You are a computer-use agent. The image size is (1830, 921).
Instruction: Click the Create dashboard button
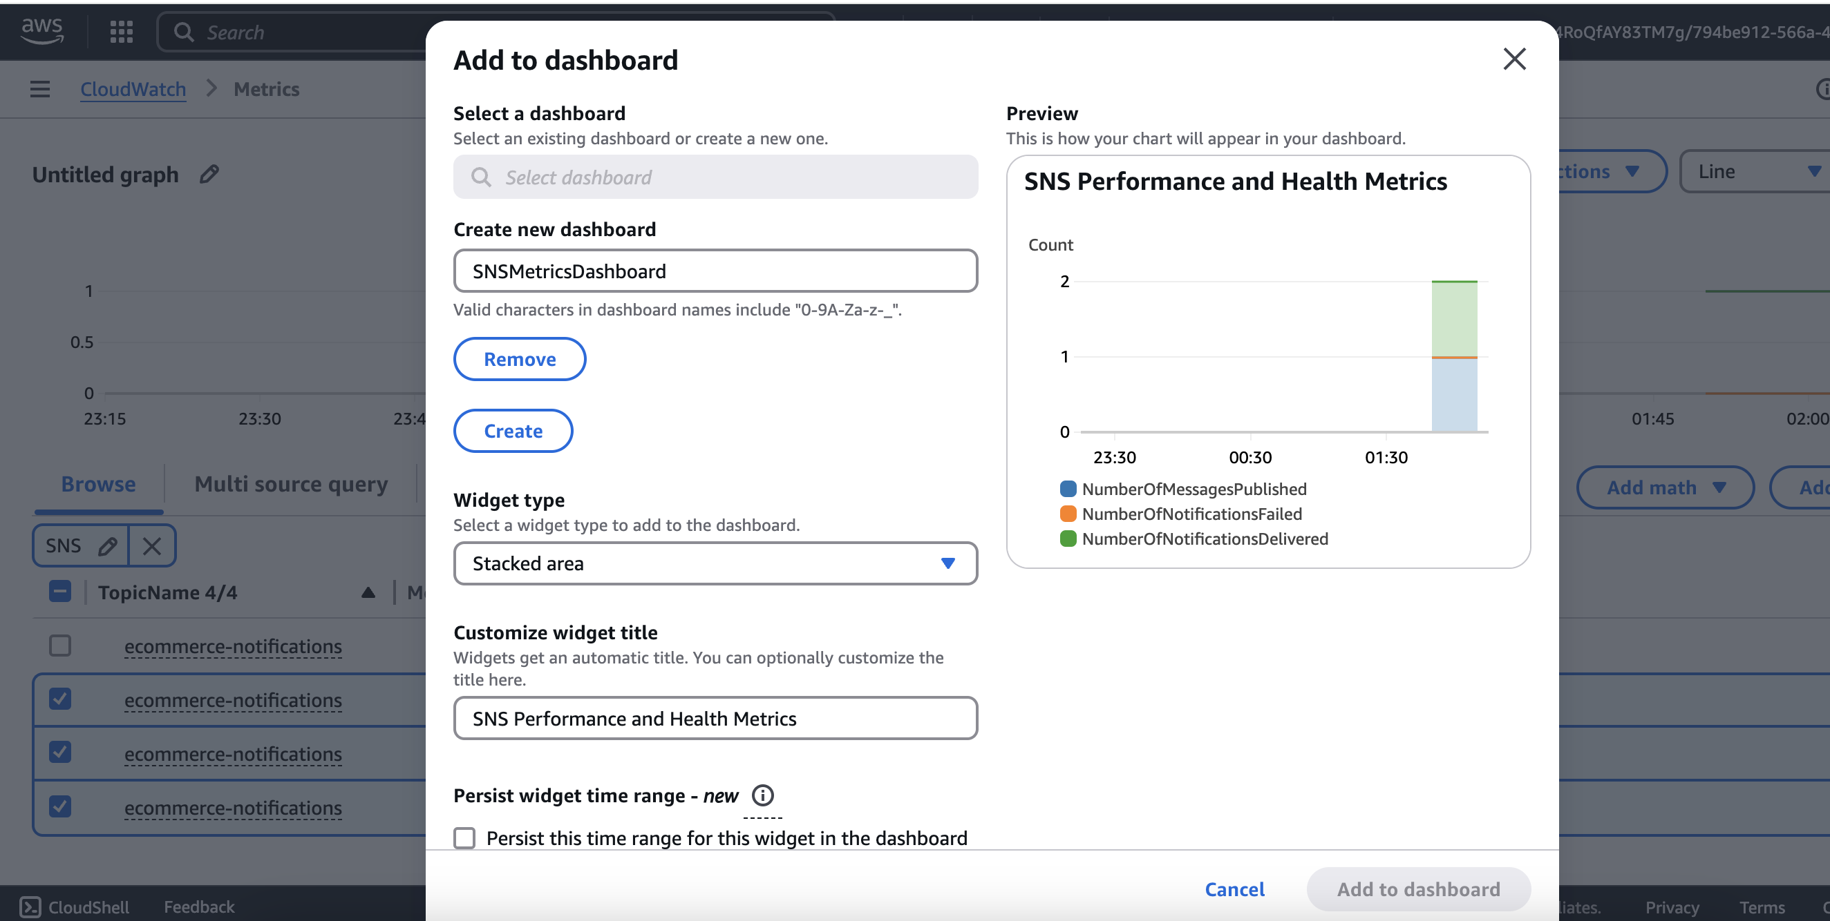click(x=513, y=431)
